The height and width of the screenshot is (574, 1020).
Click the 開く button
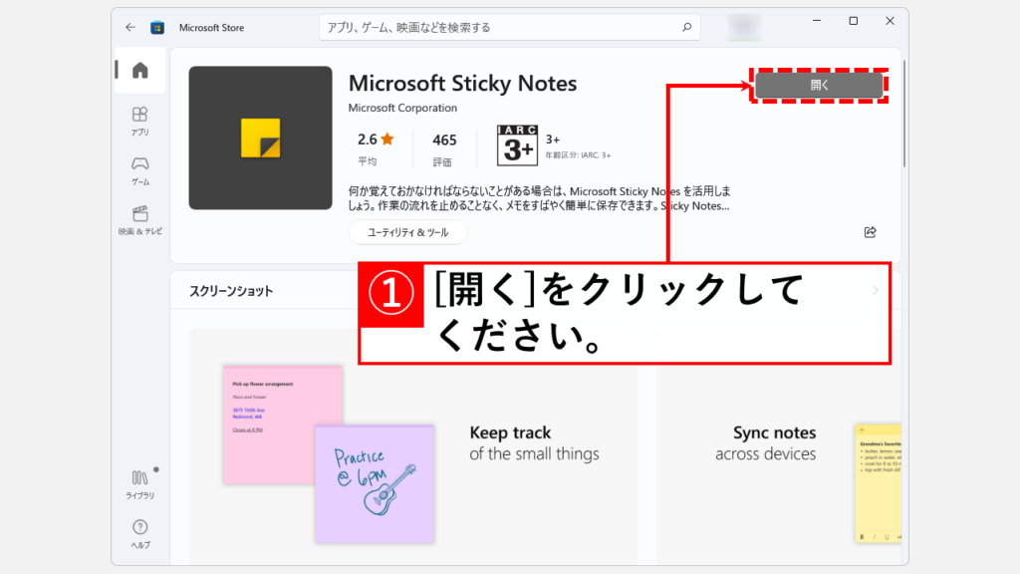[x=819, y=86]
